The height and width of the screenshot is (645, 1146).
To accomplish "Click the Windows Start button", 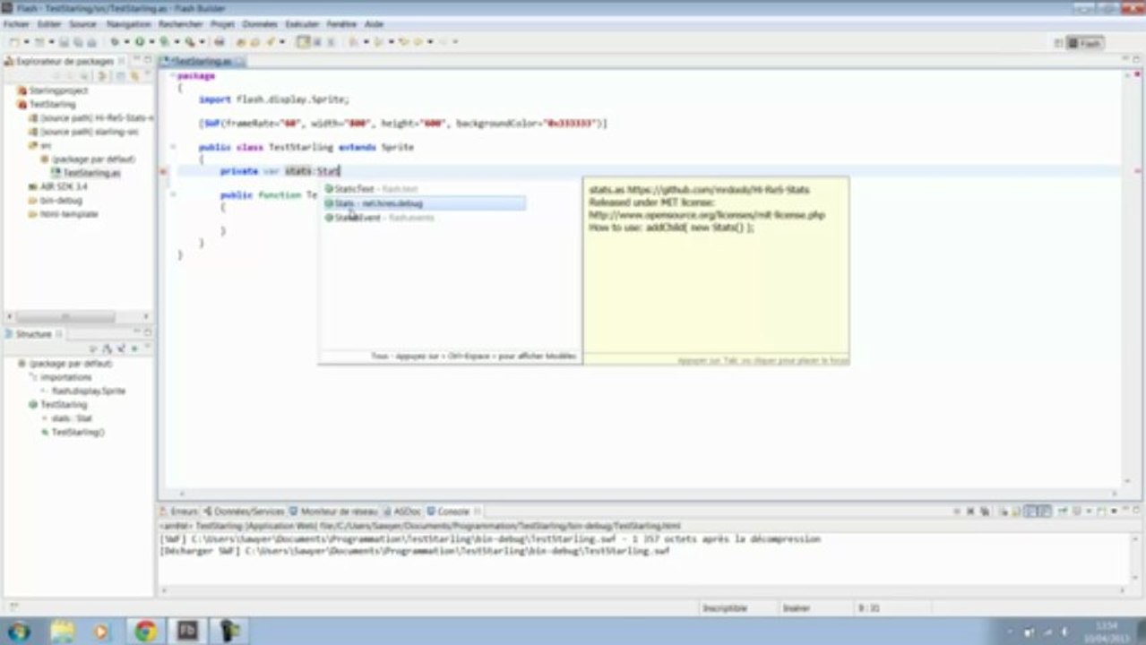I will click(x=19, y=632).
